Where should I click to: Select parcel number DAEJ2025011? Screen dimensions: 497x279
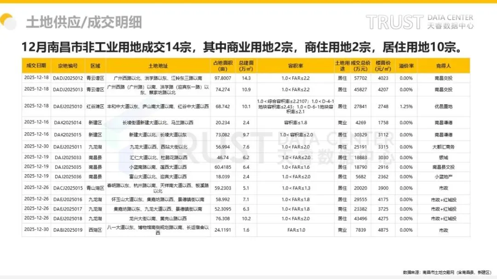68,147
